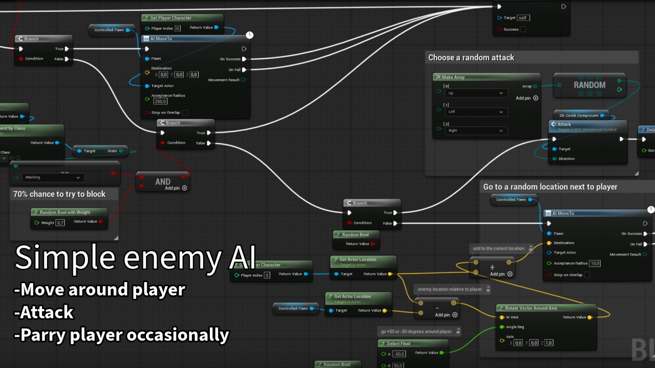Image resolution: width=655 pixels, height=368 pixels.
Task: Select the RANDOM node
Action: point(589,85)
